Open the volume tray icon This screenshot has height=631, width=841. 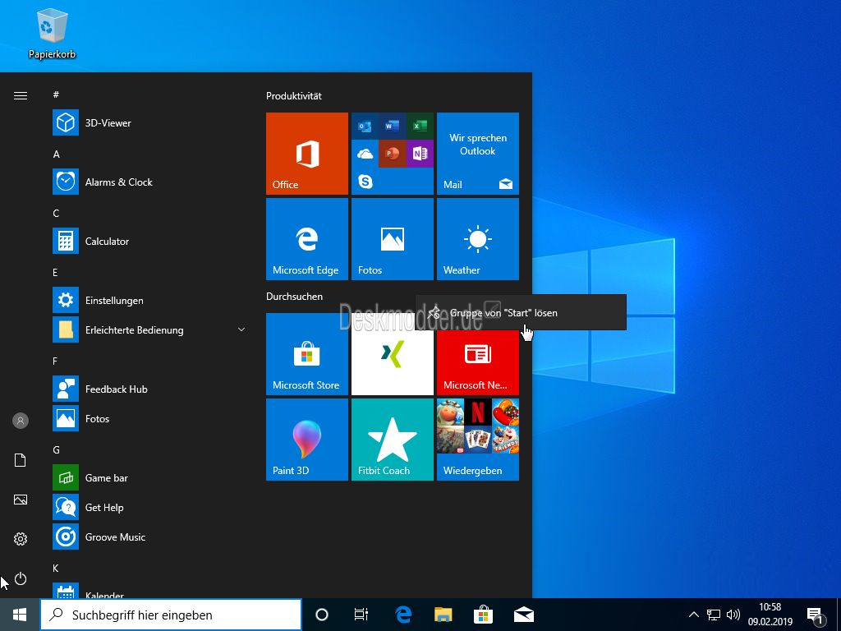733,615
